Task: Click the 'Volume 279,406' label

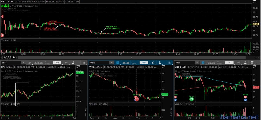Action: (x=98, y=104)
